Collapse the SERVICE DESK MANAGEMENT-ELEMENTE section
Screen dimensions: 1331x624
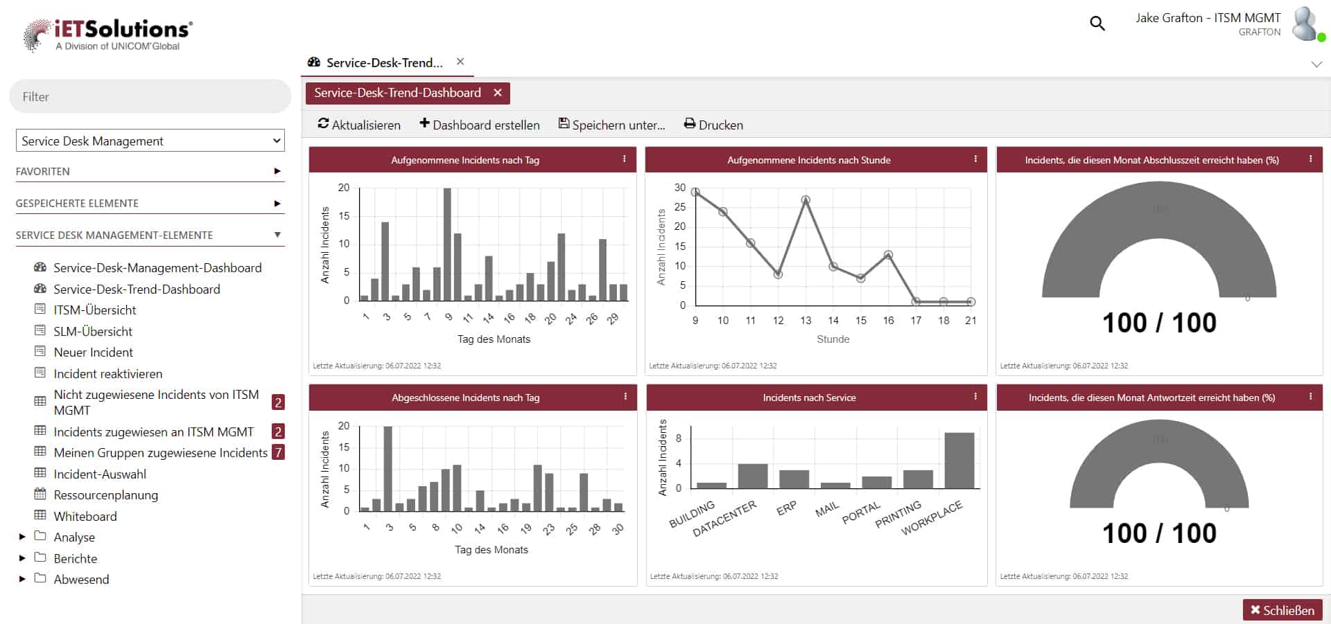(x=277, y=235)
